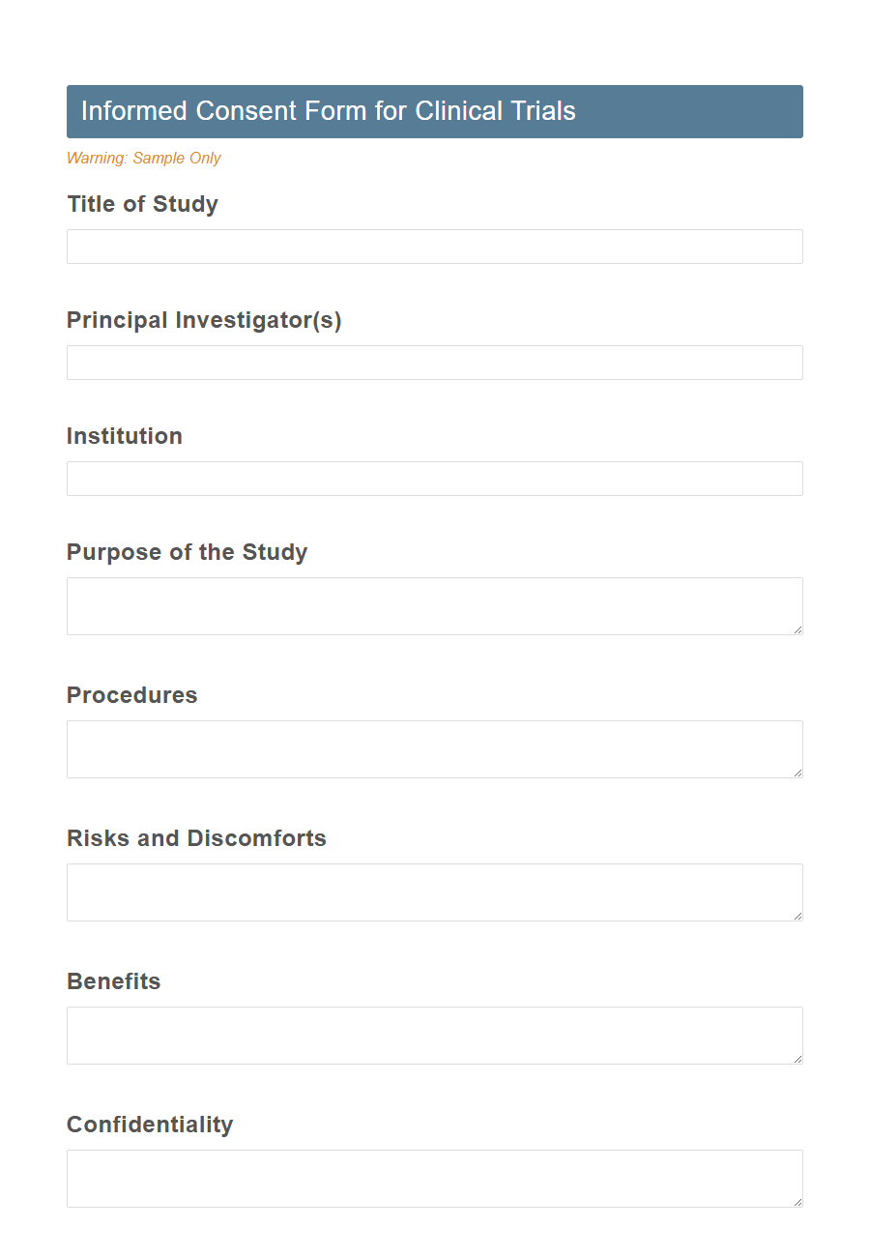
Task: Click the Purpose text area resize grip
Action: coord(798,630)
